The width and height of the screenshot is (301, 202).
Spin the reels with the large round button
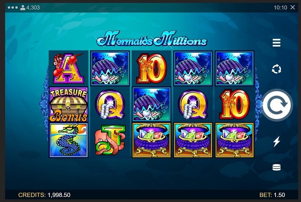(277, 105)
